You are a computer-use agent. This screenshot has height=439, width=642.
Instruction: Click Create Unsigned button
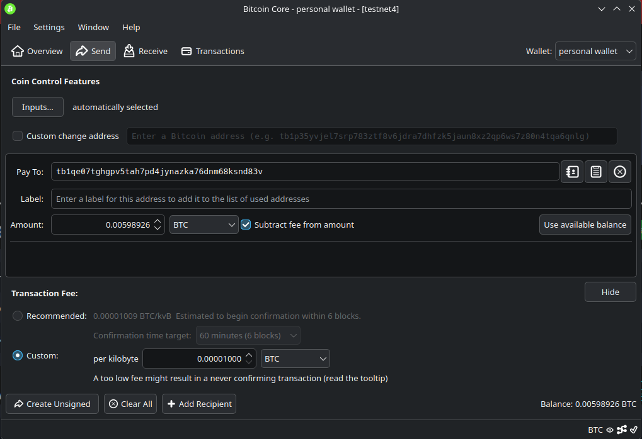click(x=52, y=404)
